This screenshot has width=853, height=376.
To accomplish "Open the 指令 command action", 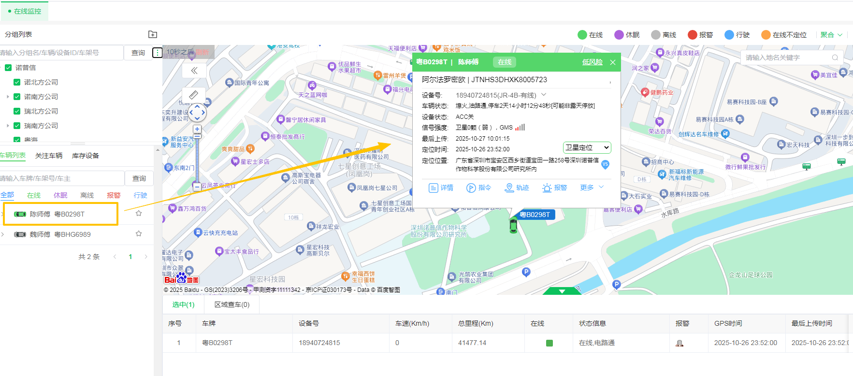I will (478, 188).
